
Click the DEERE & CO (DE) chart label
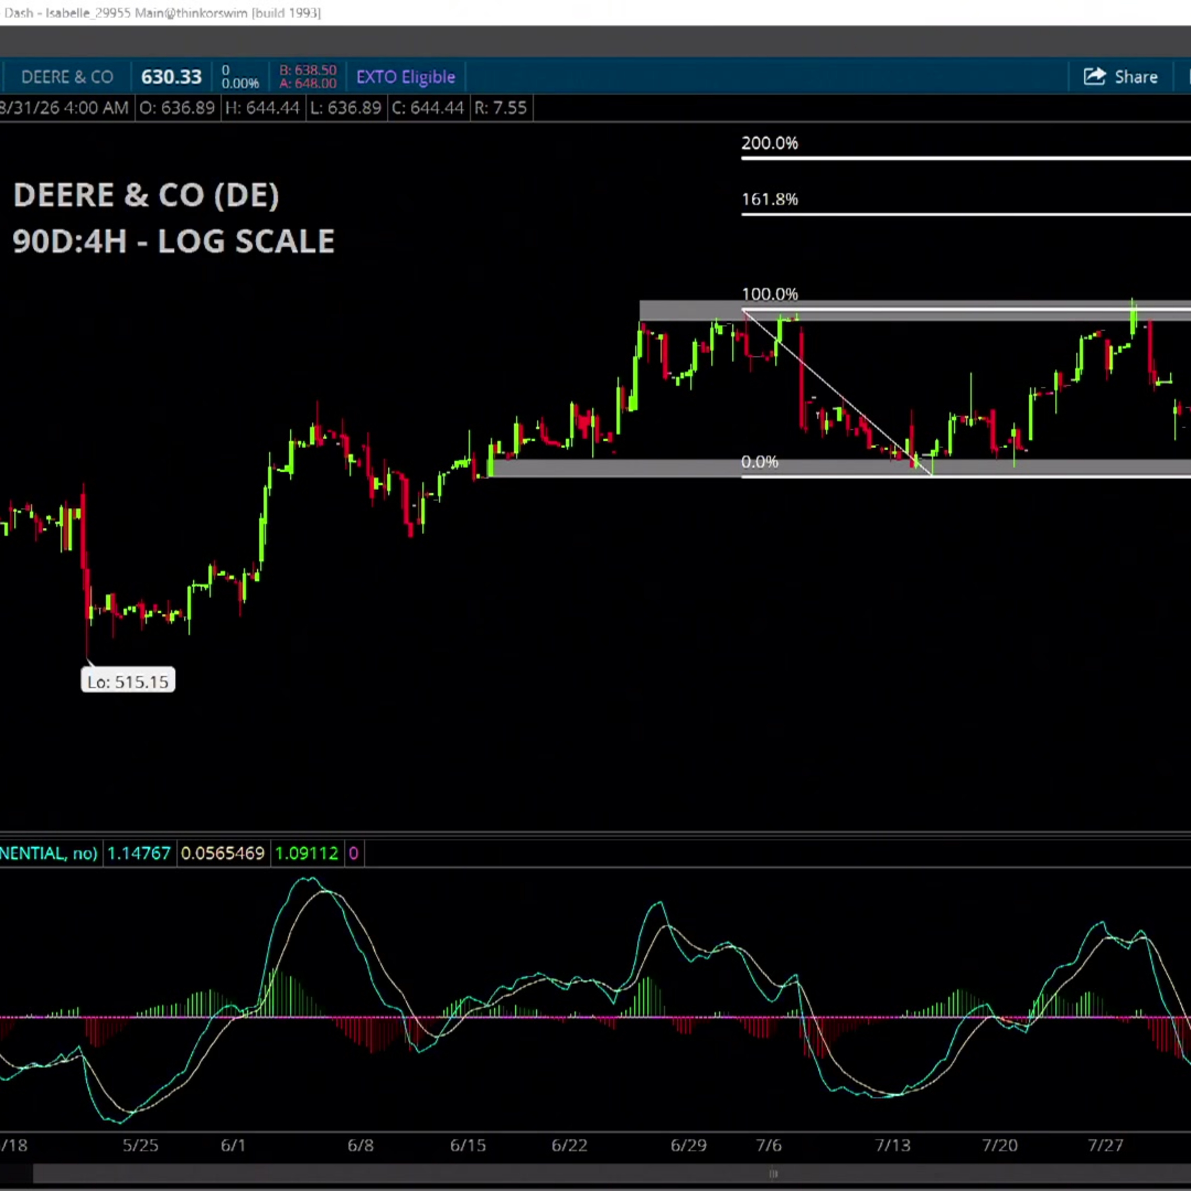146,195
